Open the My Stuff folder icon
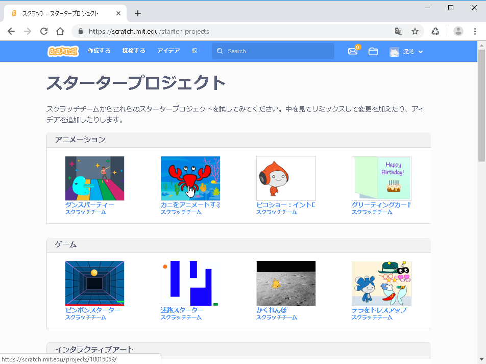This screenshot has width=486, height=364. pyautogui.click(x=373, y=51)
